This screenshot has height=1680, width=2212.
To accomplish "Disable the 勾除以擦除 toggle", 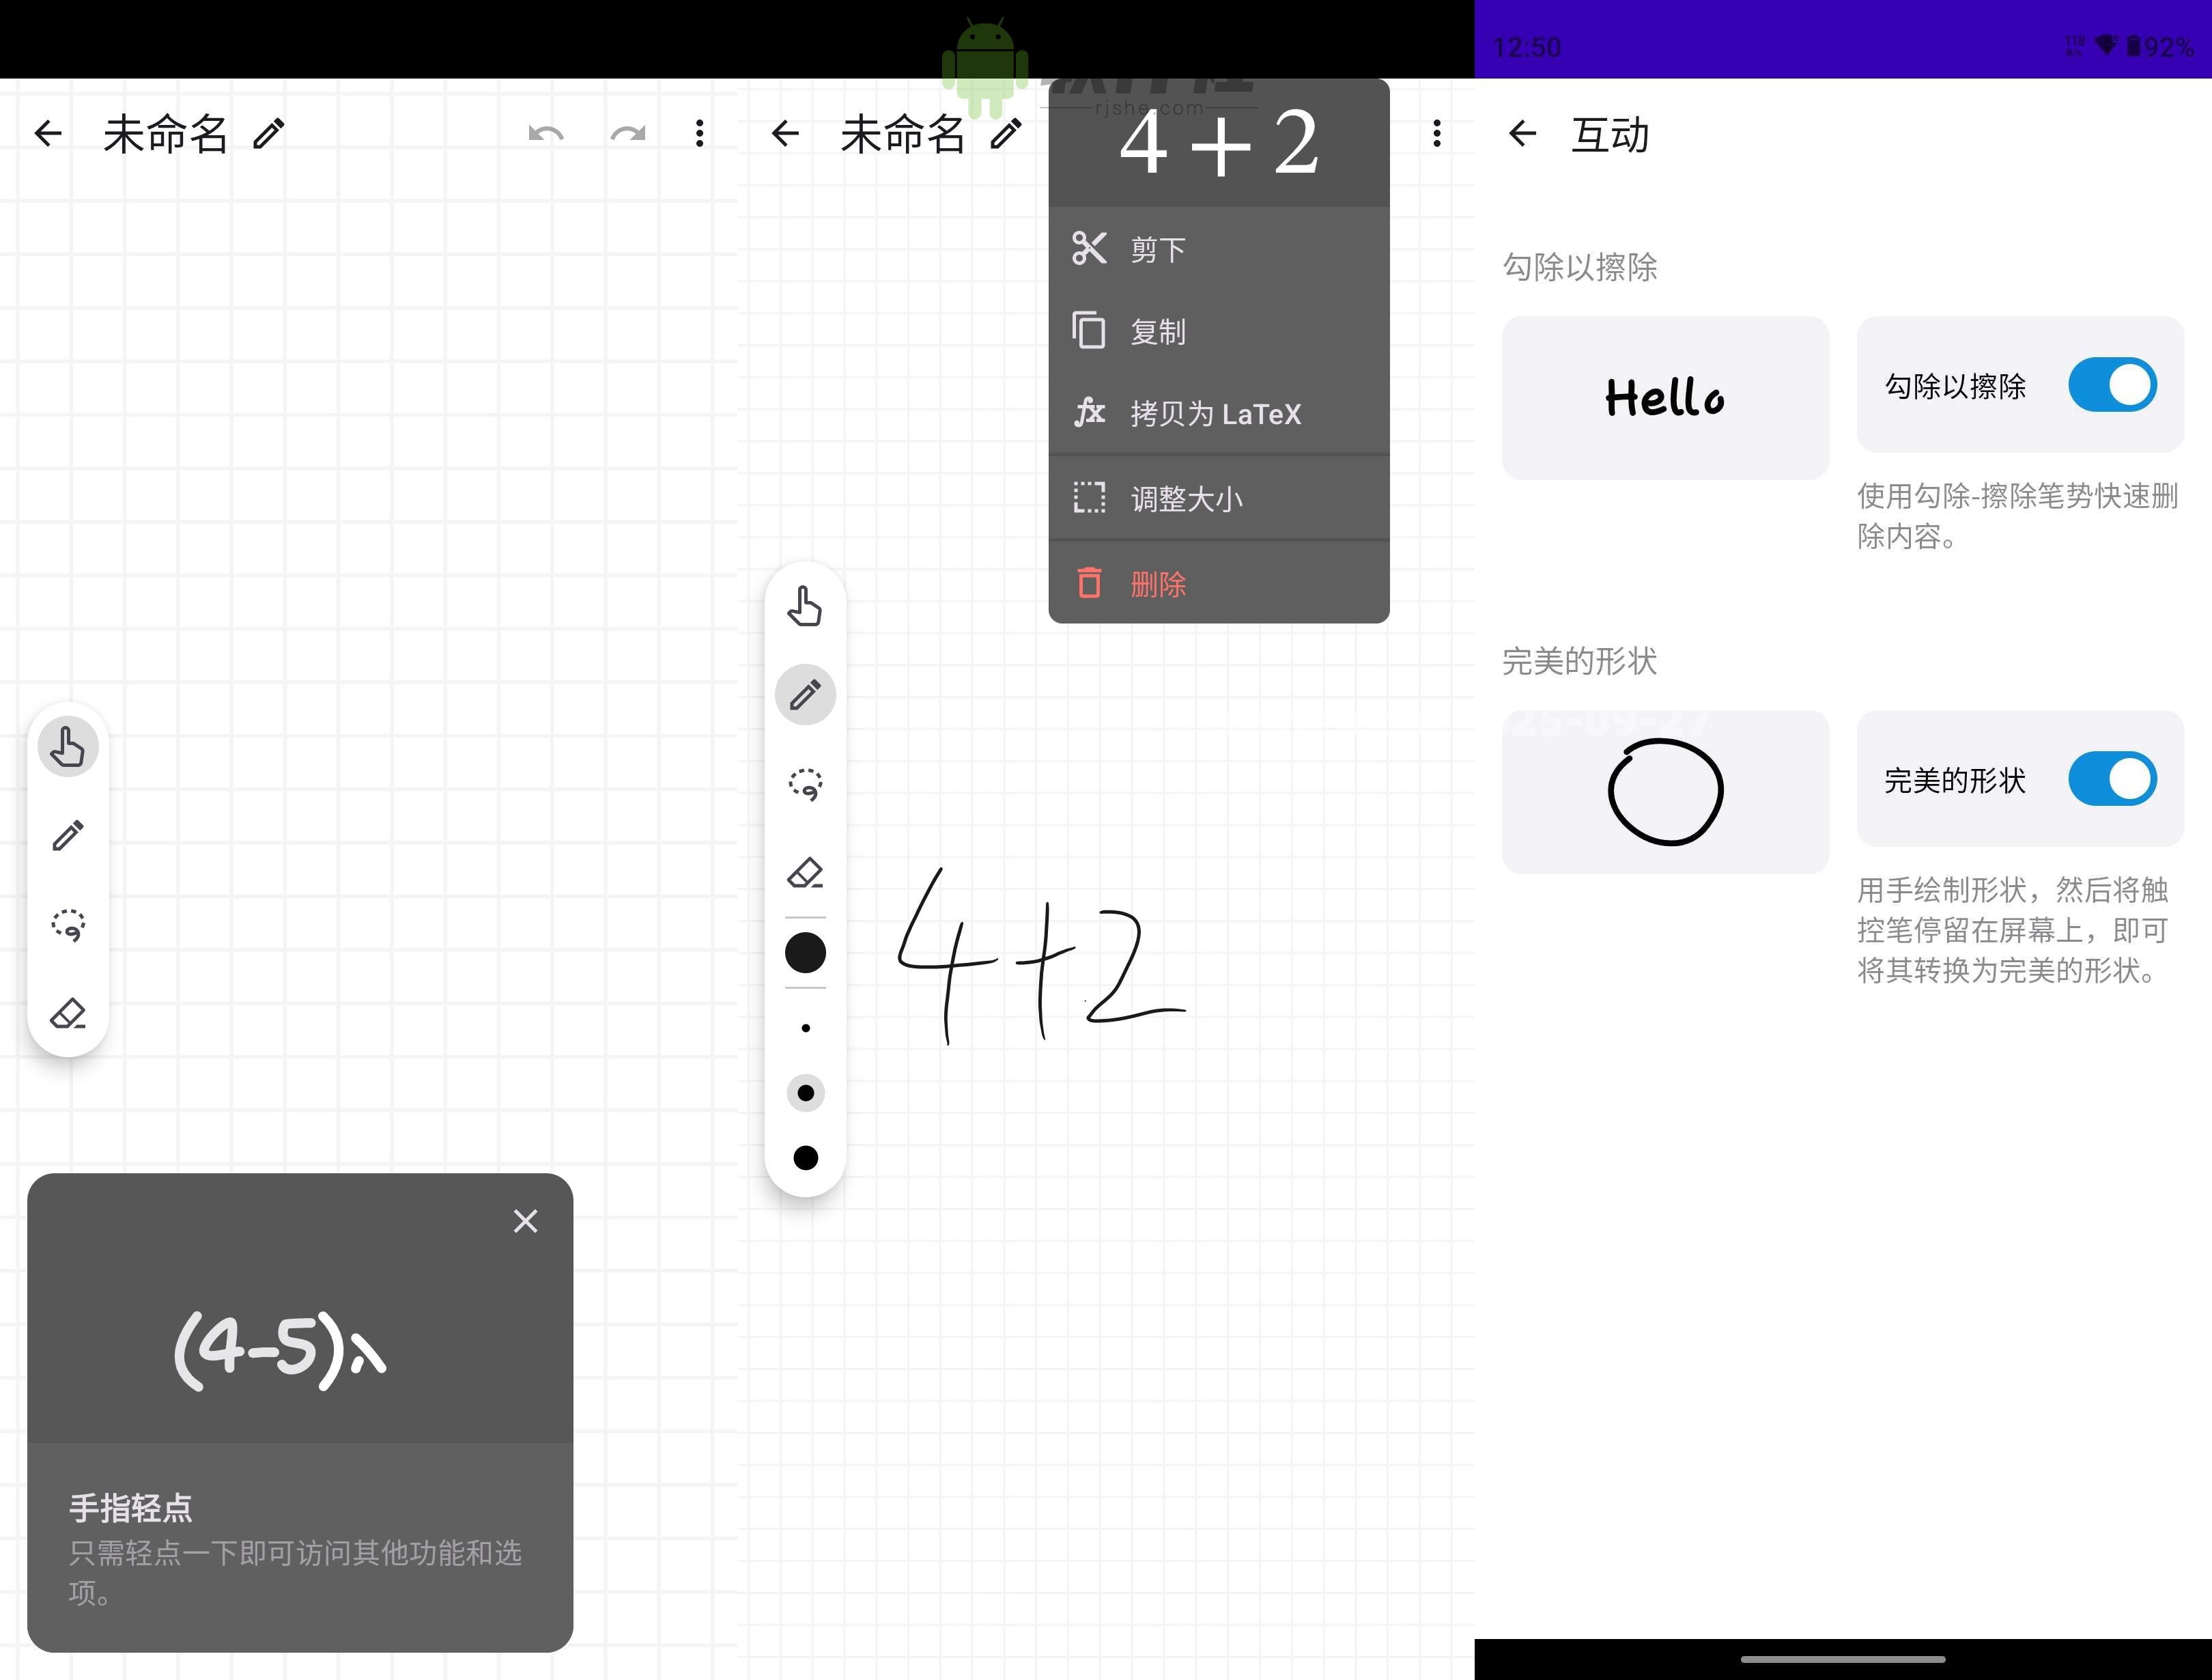I will [x=2112, y=384].
